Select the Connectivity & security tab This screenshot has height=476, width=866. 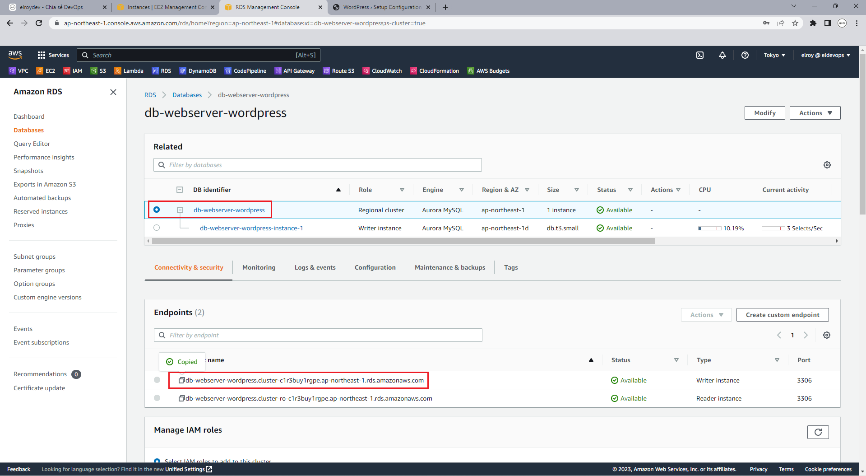click(189, 267)
